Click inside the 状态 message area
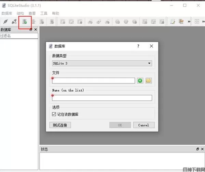Screen dimensions: 205x172 point(122,161)
